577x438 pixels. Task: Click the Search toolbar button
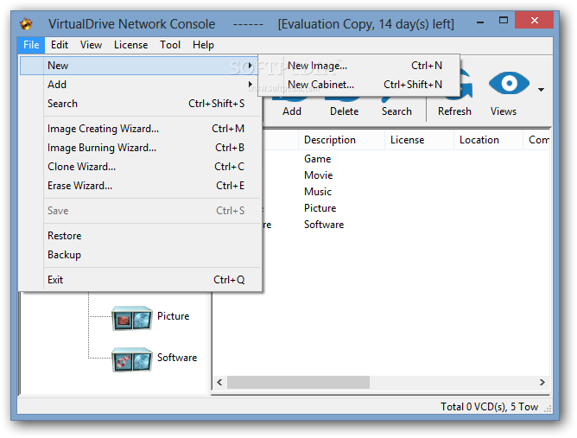click(396, 107)
